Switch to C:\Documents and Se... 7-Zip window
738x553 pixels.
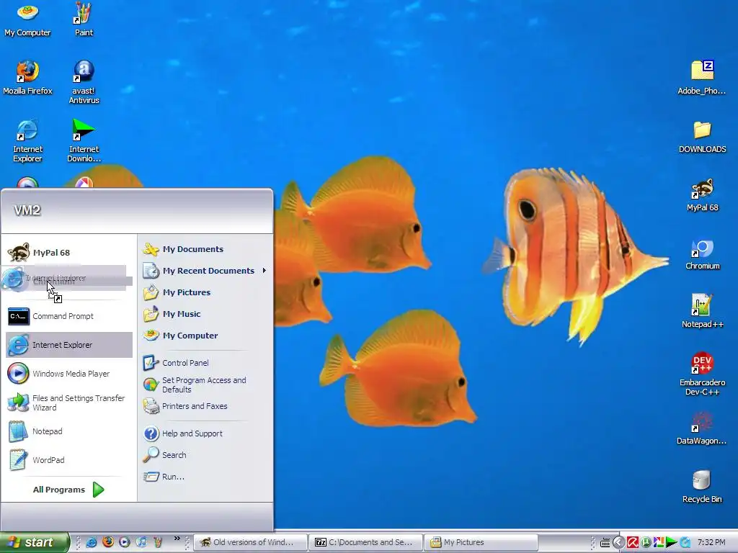point(365,542)
